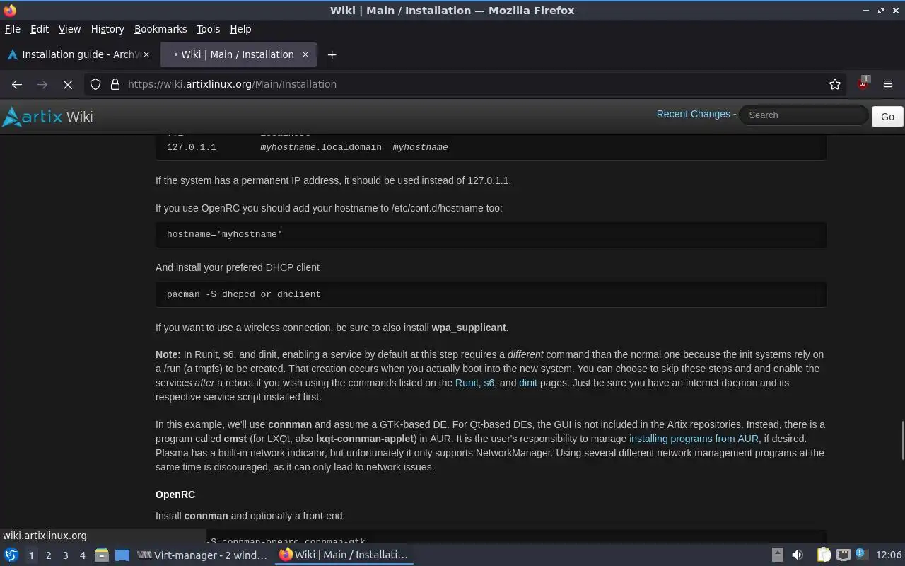
Task: Open the Tools menu
Action: click(208, 29)
